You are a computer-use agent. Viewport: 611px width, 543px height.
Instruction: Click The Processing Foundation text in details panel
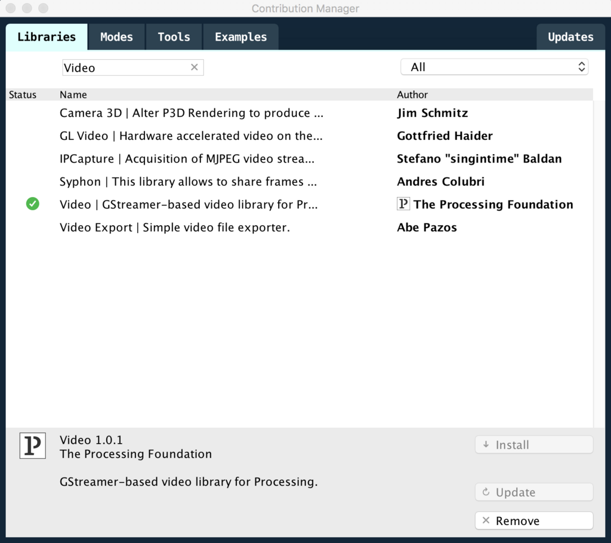pyautogui.click(x=135, y=454)
